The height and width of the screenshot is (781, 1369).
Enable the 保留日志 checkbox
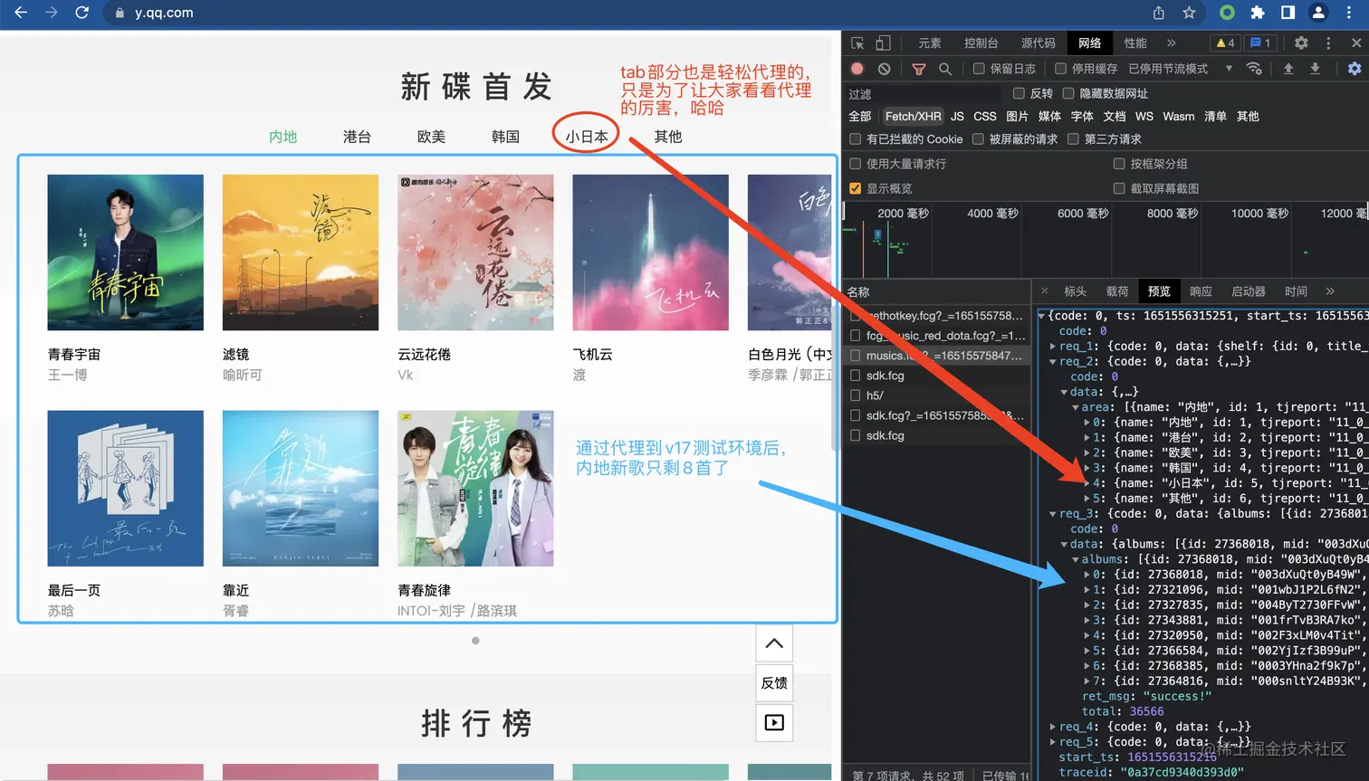pos(979,69)
